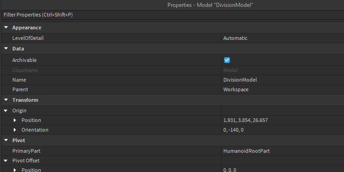This screenshot has width=344, height=172.
Task: Collapse the Appearance section
Action: click(6, 28)
